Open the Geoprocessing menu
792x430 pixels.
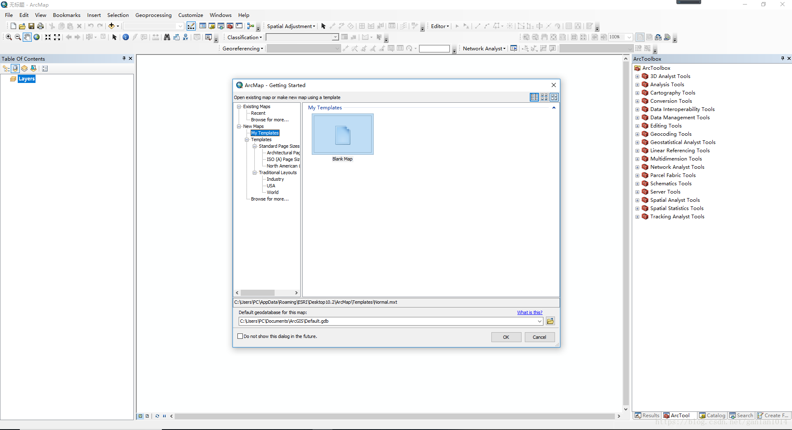click(x=153, y=15)
